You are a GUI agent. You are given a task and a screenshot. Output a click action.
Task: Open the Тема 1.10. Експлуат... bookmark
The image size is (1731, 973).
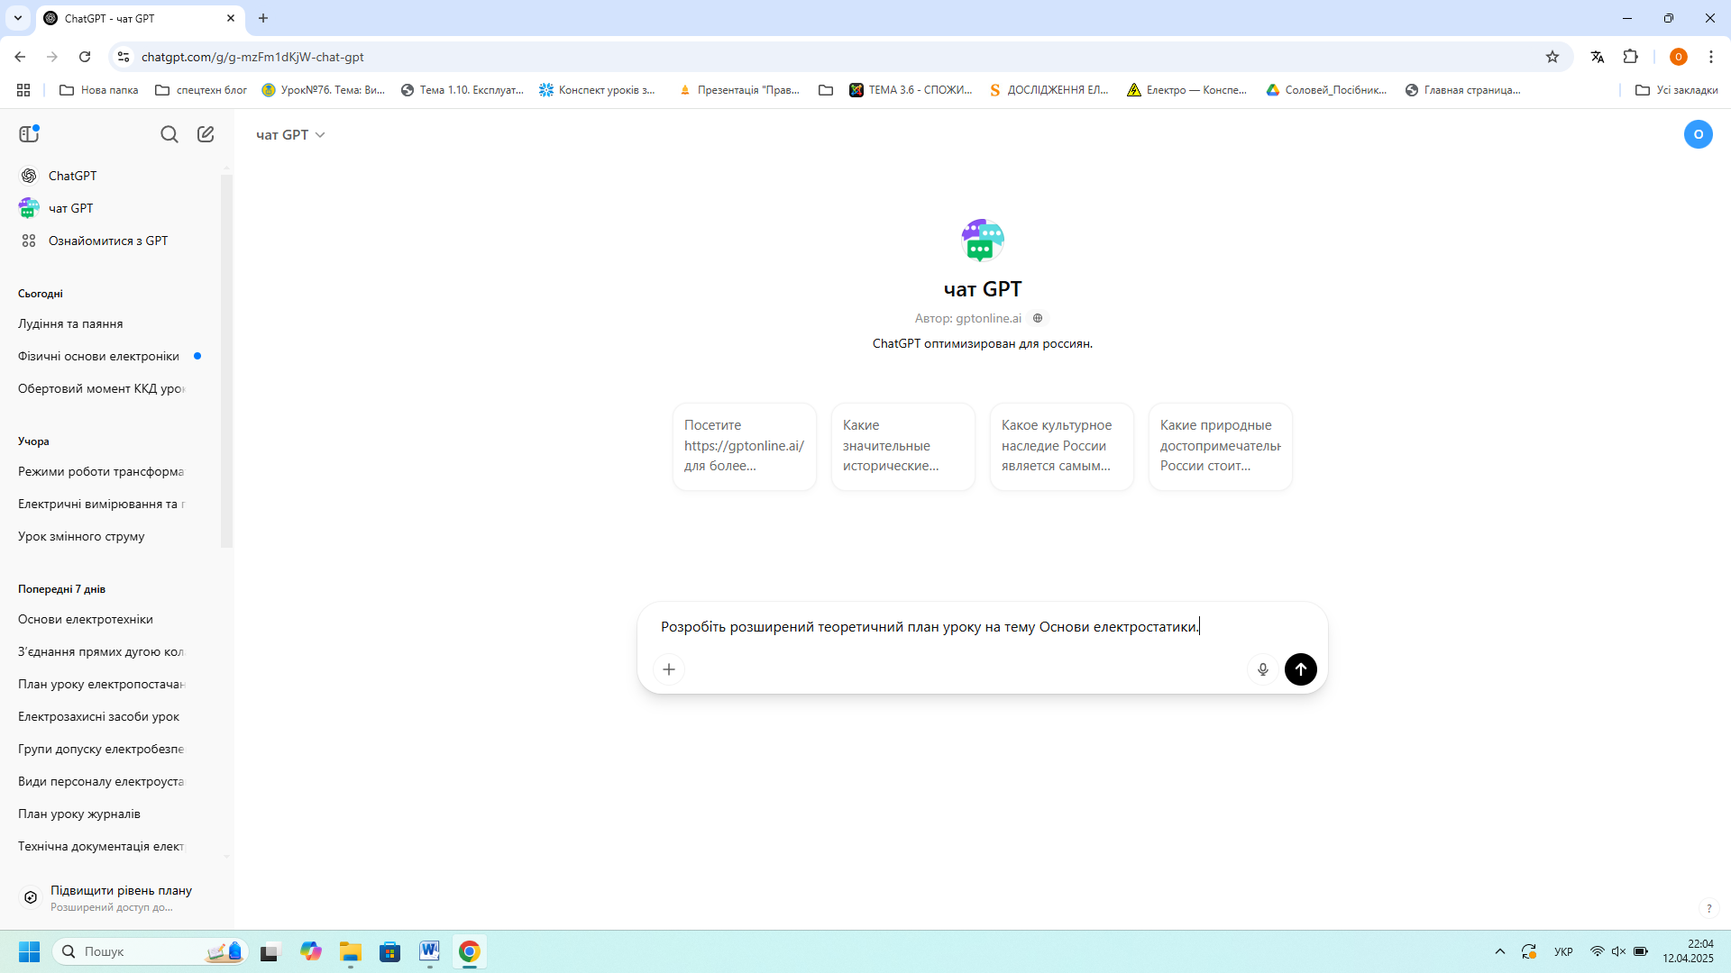463,90
